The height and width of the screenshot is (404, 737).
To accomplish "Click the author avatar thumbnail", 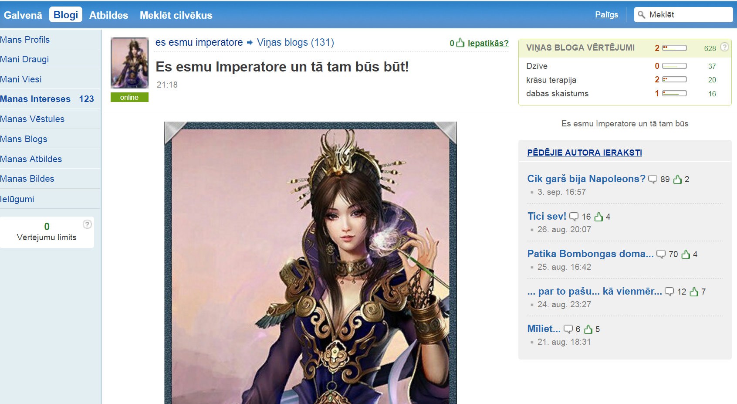I will point(129,63).
